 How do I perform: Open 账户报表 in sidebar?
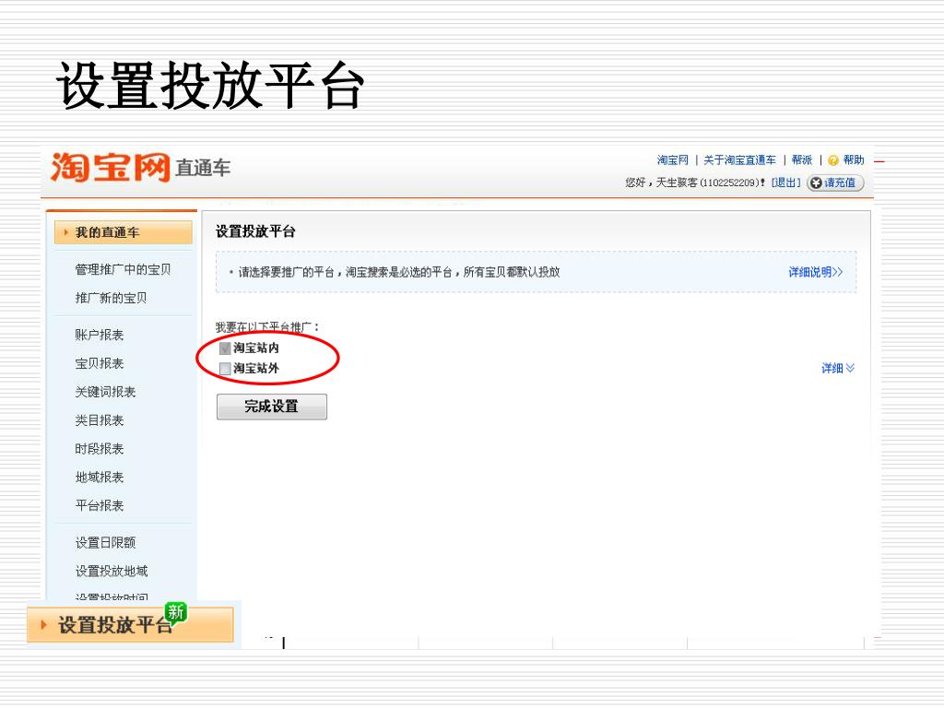pos(100,335)
